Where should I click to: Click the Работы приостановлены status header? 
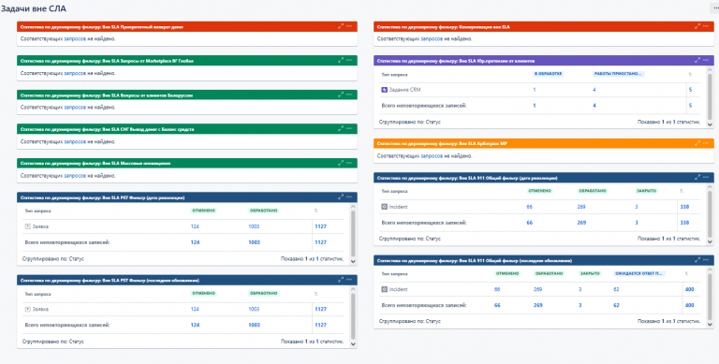point(619,73)
